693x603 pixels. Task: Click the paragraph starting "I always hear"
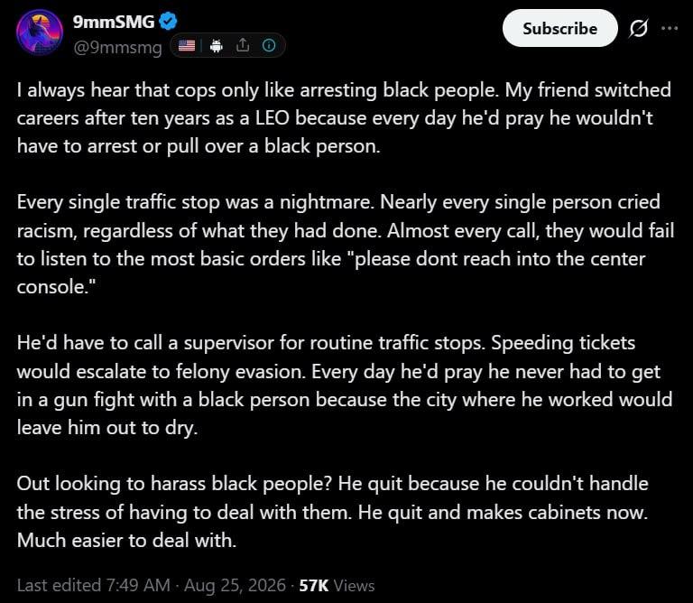344,118
